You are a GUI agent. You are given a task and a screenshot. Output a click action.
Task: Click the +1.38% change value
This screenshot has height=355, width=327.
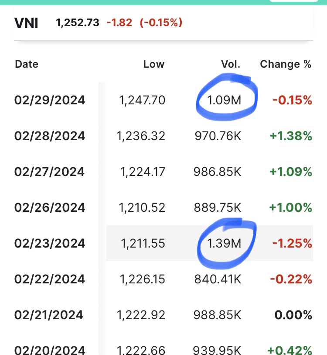point(291,136)
